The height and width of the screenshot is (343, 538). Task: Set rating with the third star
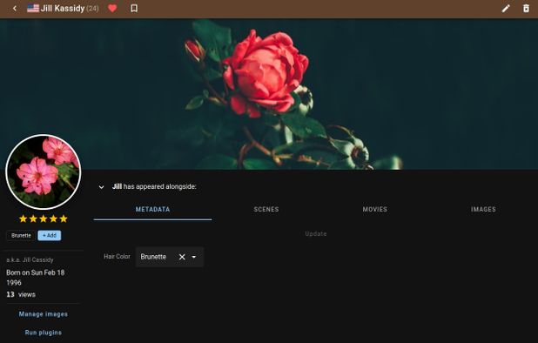(x=44, y=219)
